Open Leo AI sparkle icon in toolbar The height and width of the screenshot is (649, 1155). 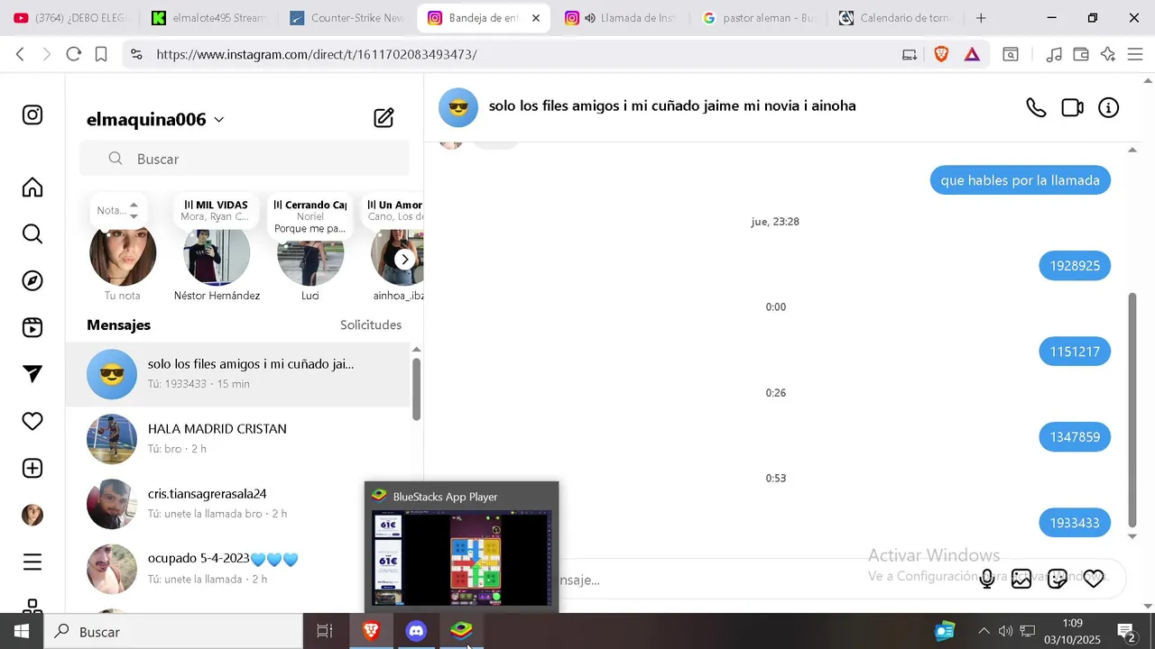[1108, 54]
